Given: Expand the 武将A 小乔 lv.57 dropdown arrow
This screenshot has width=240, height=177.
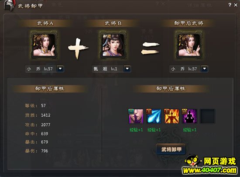Looking at the screenshot, I should tap(60, 69).
